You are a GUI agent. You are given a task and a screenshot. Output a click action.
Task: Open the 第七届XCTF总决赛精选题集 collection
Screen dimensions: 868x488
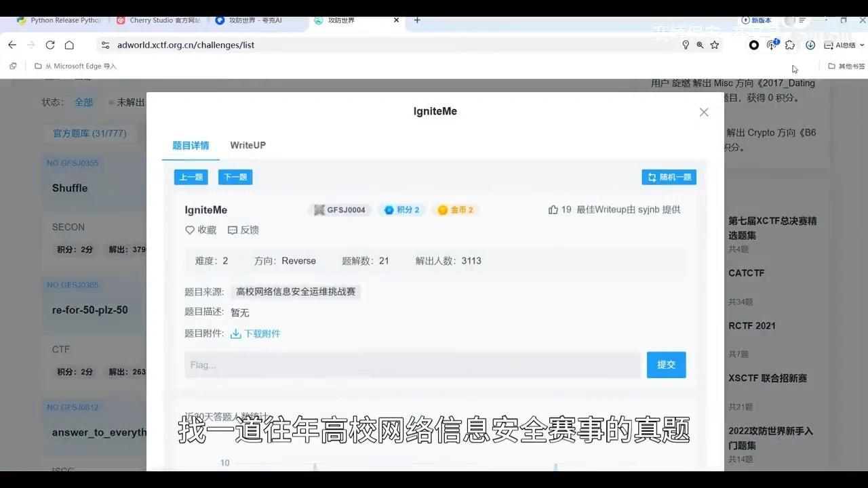[772, 228]
